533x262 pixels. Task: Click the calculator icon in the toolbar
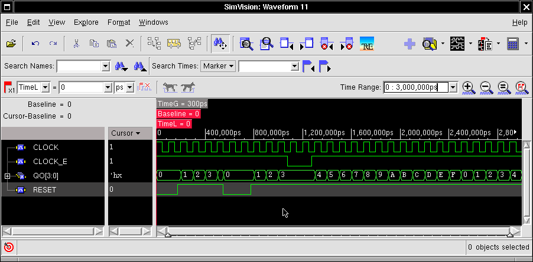512,44
